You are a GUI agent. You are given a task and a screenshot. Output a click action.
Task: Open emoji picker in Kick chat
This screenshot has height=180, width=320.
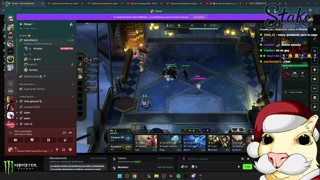pos(248,159)
